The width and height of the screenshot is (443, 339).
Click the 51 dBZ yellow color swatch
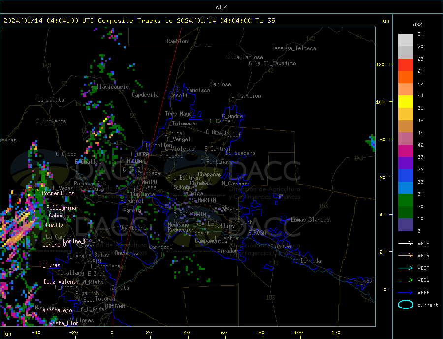(406, 102)
